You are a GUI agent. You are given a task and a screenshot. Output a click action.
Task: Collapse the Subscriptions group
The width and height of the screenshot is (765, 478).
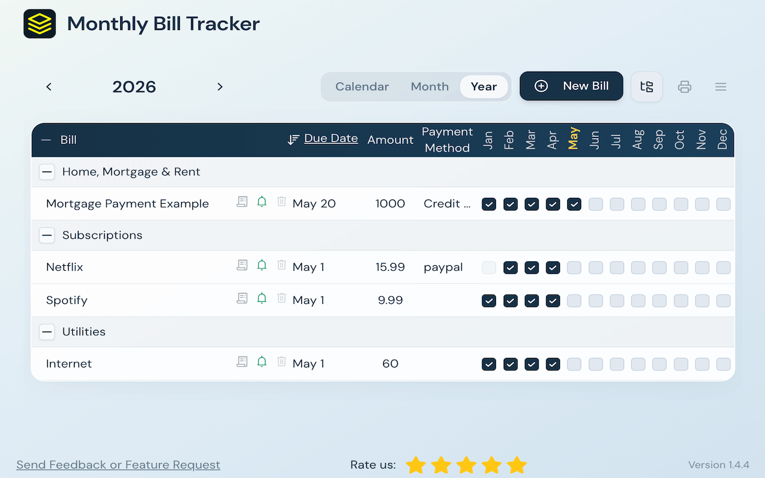click(47, 235)
